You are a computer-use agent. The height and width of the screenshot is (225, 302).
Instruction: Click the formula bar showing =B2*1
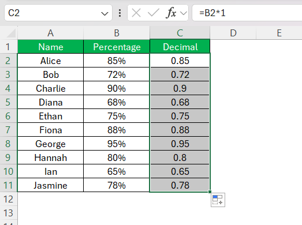247,13
